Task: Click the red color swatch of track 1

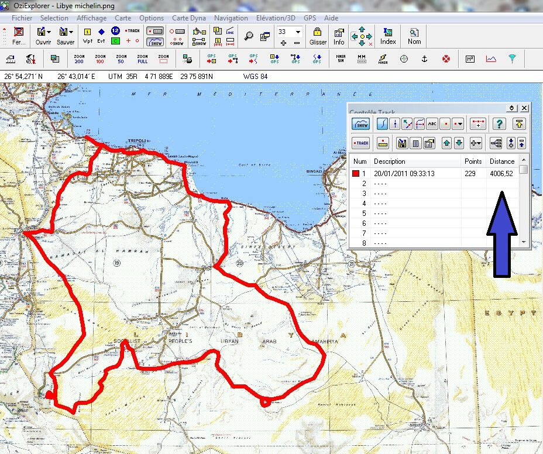Action: coord(355,174)
